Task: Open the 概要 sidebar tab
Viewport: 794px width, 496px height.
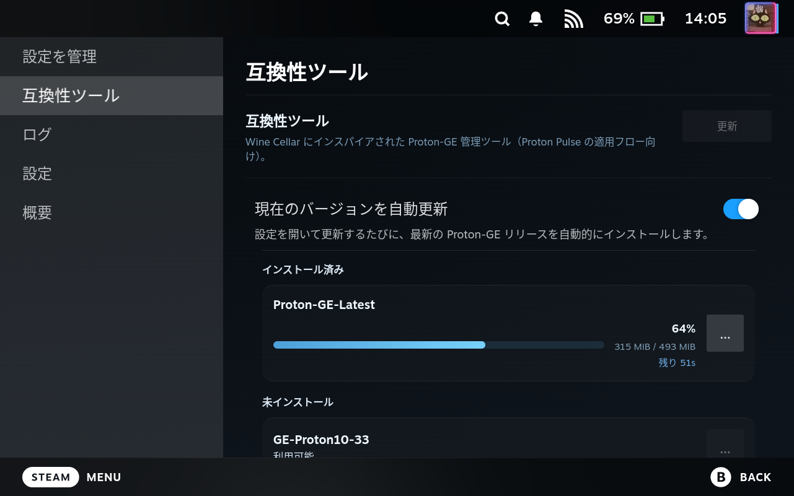Action: click(112, 212)
